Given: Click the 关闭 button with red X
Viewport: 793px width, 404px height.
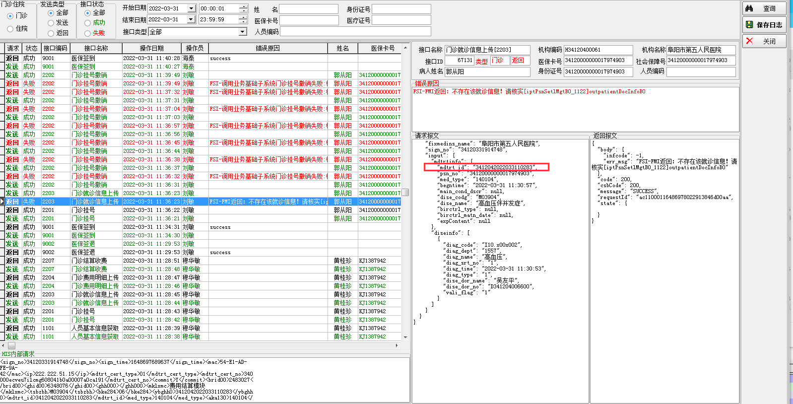Looking at the screenshot, I should click(x=764, y=41).
